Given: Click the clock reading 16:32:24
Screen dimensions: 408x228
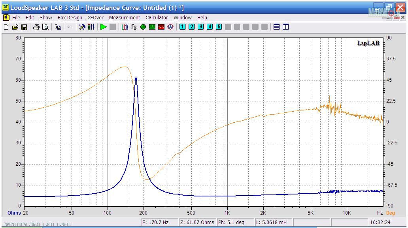Looking at the screenshot, I should point(380,222).
